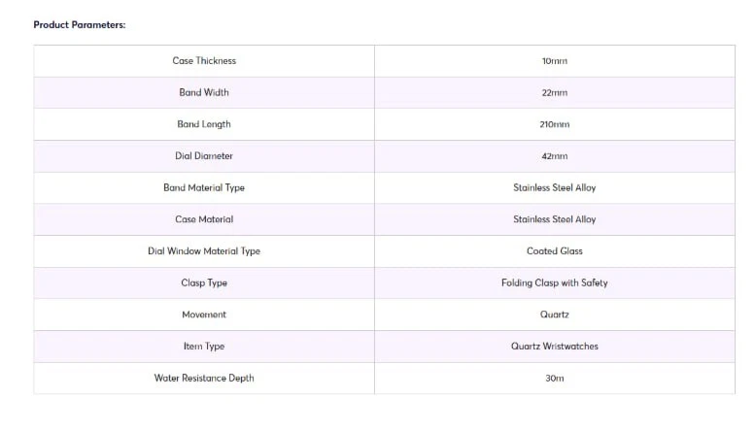Click the Coated Glass value
Screen dimensions: 755x431
coord(554,251)
